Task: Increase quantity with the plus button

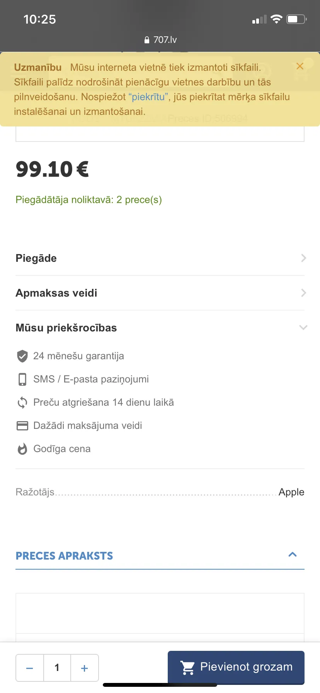Action: pyautogui.click(x=85, y=668)
